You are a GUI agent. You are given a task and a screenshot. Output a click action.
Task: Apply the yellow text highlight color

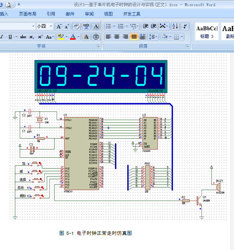coord(61,37)
